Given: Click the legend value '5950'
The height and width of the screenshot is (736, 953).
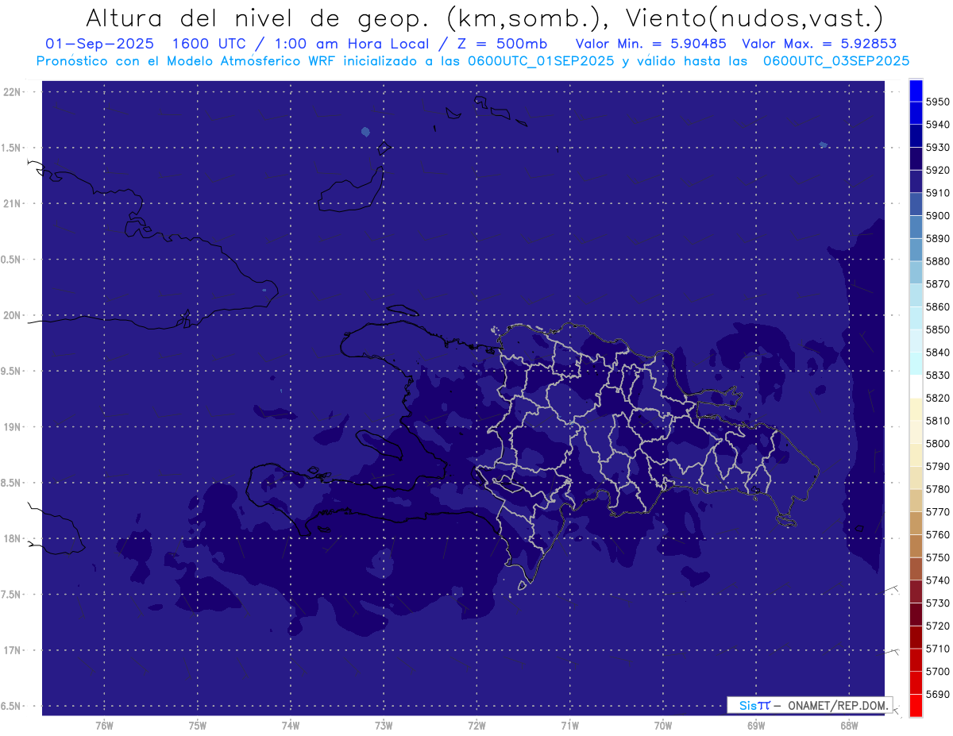Looking at the screenshot, I should 938,102.
